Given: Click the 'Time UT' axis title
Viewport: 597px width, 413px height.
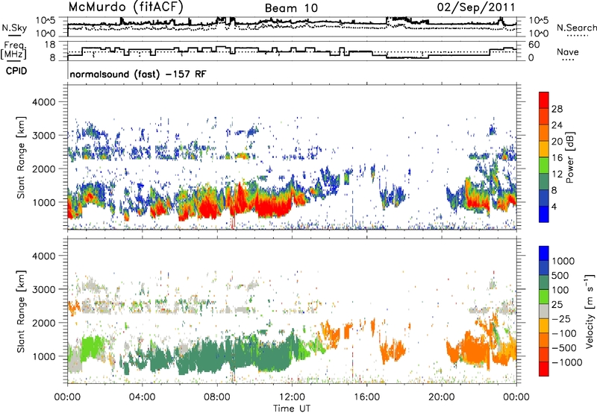Looking at the screenshot, I should coord(292,409).
